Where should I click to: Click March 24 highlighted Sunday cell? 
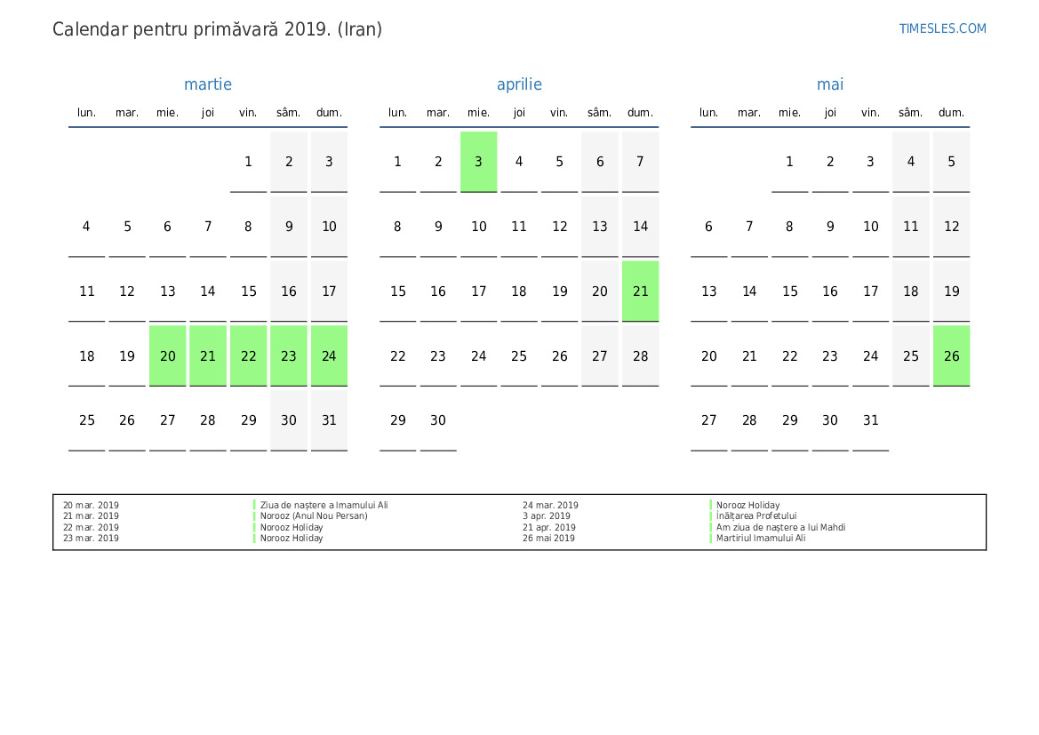click(x=329, y=356)
